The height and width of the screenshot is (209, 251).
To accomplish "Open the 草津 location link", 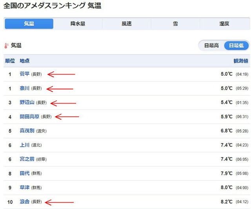I will coord(24,187).
